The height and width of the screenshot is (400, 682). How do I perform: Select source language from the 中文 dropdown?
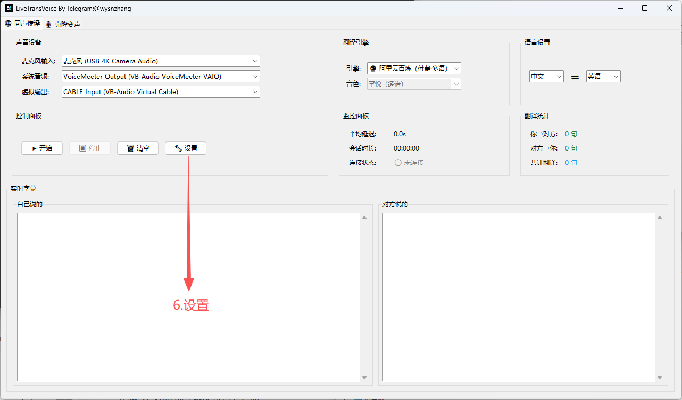point(546,77)
